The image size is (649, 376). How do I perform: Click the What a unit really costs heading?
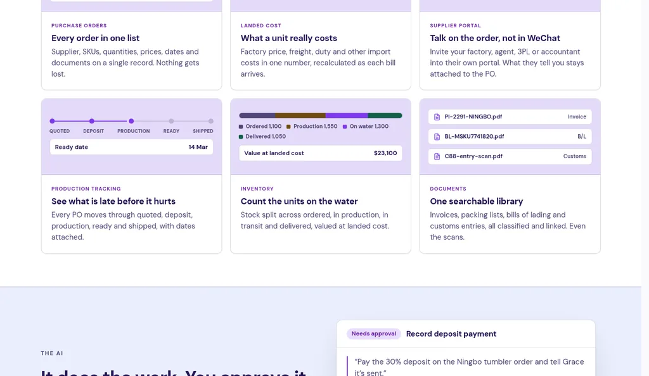pyautogui.click(x=289, y=38)
